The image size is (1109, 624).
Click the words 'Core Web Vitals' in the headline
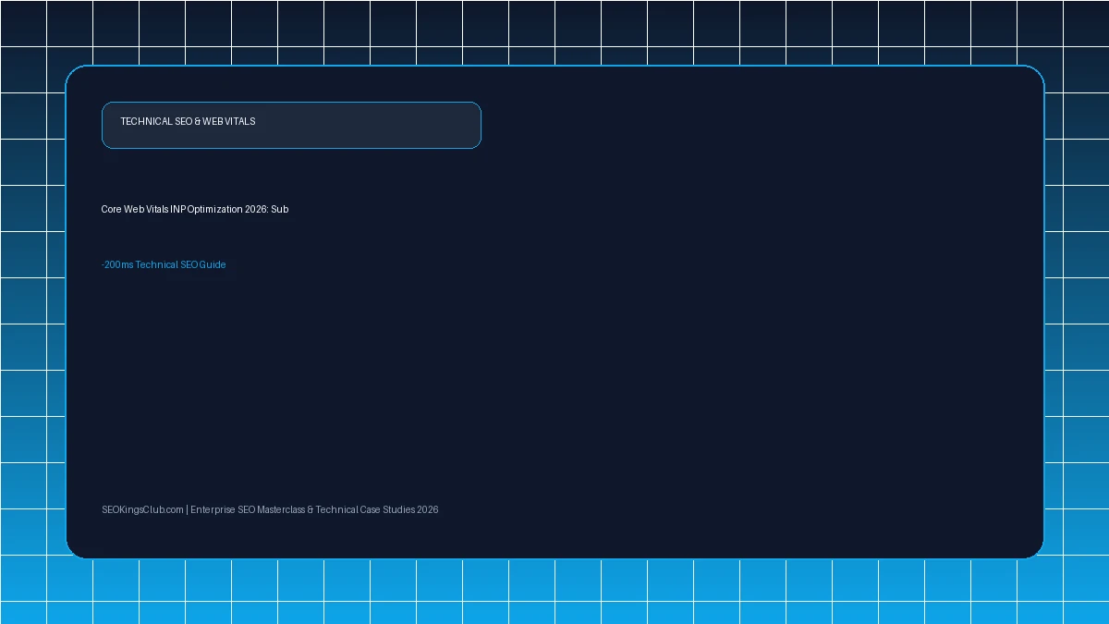135,210
